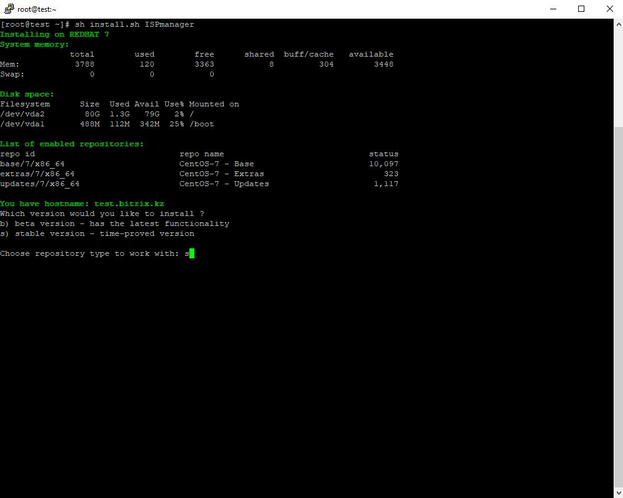Click 'Which version would you like to install' line

[x=102, y=214]
